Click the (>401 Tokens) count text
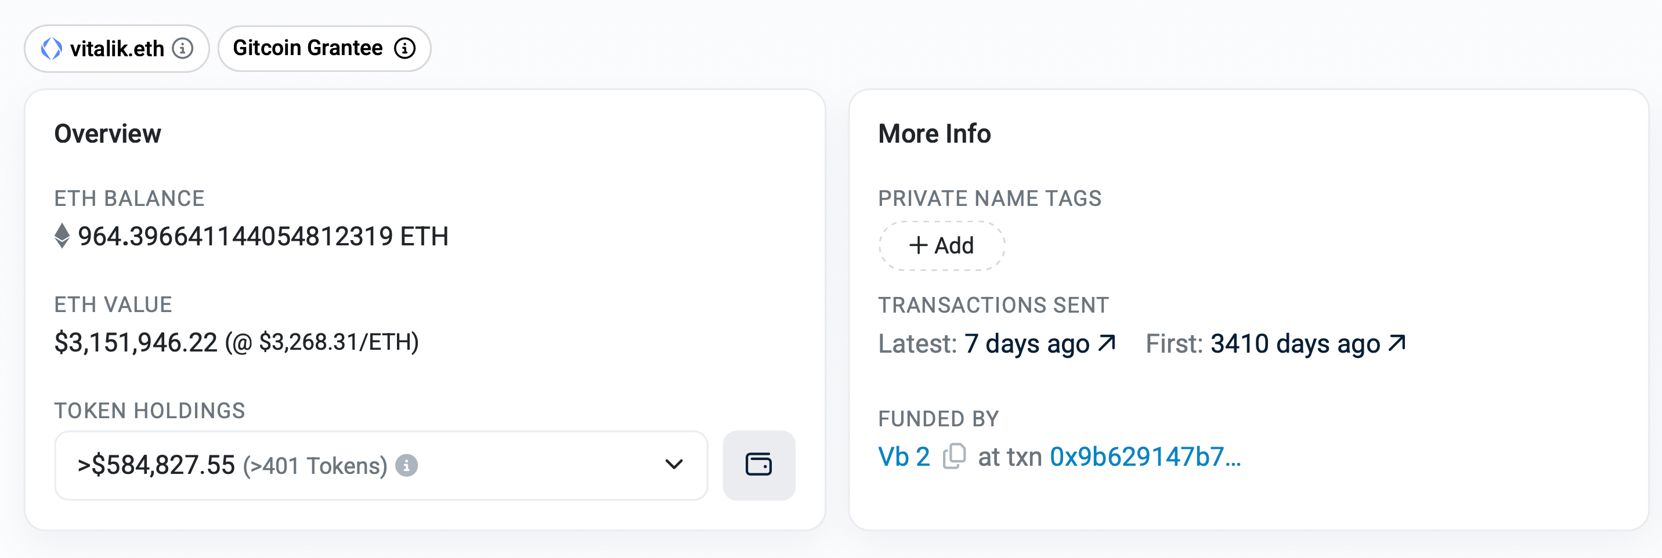1662x558 pixels. pos(315,466)
